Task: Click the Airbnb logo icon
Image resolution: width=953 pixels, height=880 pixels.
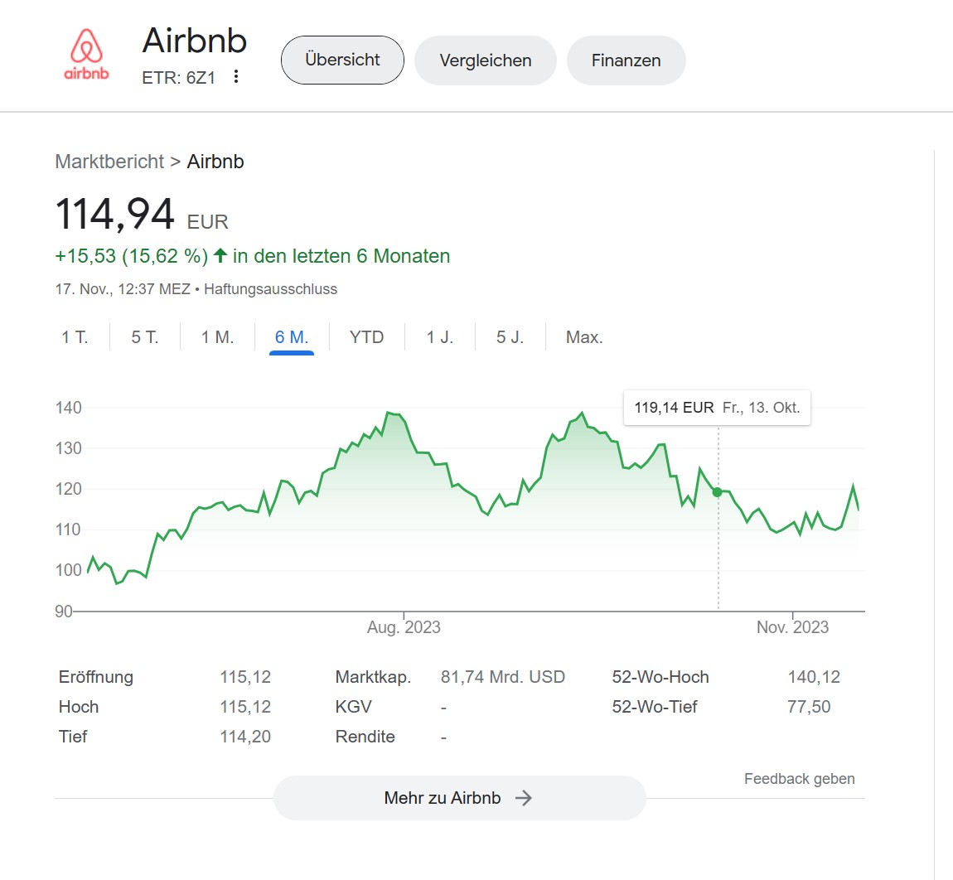Action: tap(86, 54)
